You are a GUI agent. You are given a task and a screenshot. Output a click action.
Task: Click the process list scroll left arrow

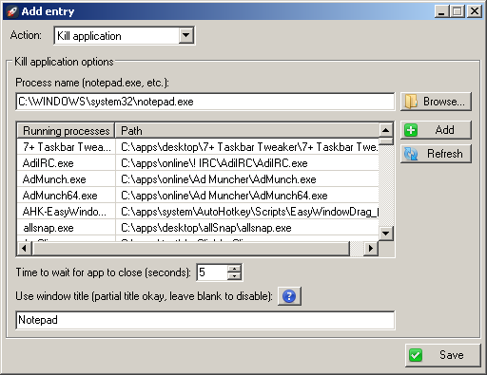pyautogui.click(x=25, y=249)
